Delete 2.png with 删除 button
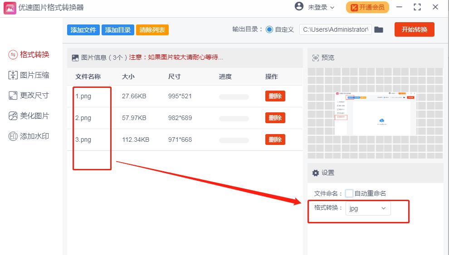This screenshot has width=449, height=255. coord(275,118)
